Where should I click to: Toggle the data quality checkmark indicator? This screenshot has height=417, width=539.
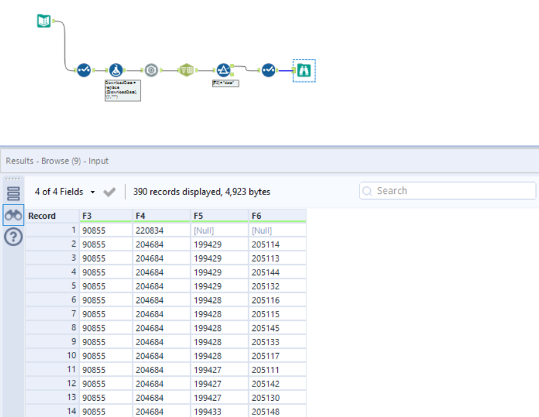[x=109, y=192]
